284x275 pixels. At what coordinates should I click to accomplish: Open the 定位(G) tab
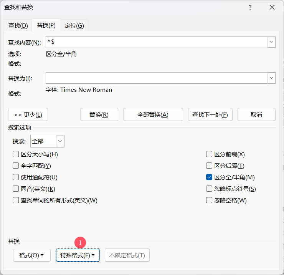[x=74, y=26]
